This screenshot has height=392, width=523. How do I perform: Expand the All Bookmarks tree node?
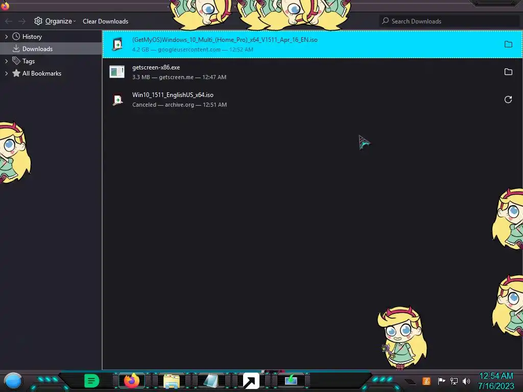tap(6, 73)
